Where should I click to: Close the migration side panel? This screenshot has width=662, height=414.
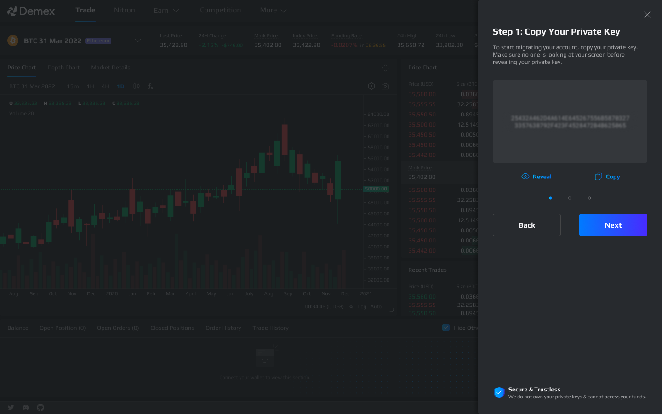(647, 15)
